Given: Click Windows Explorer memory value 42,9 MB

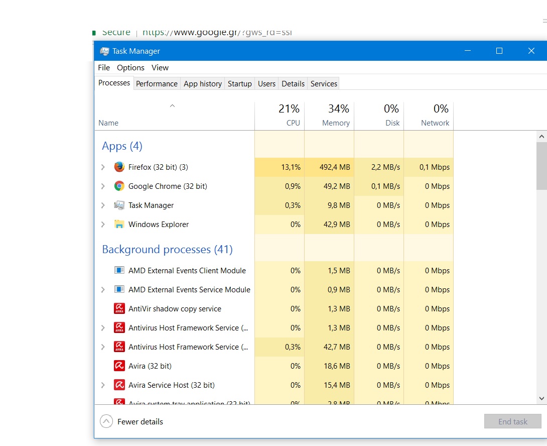Looking at the screenshot, I should (x=337, y=224).
